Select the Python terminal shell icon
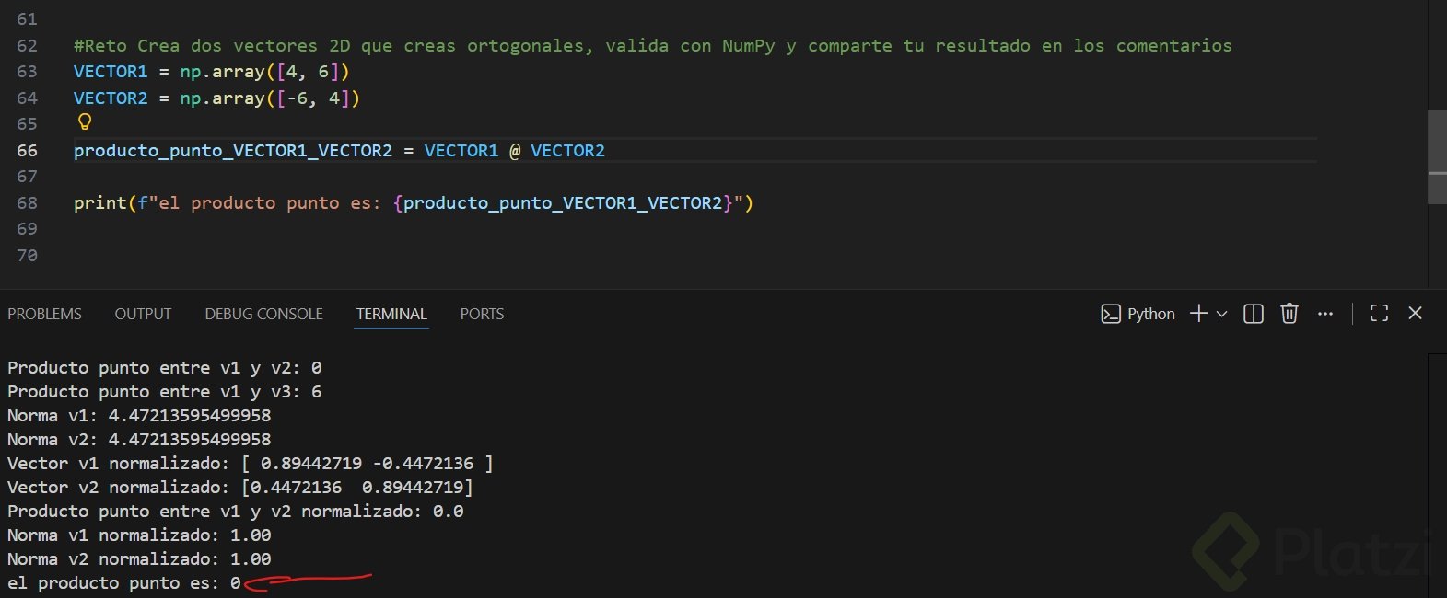Screen dimensions: 1447x598 click(x=1111, y=314)
